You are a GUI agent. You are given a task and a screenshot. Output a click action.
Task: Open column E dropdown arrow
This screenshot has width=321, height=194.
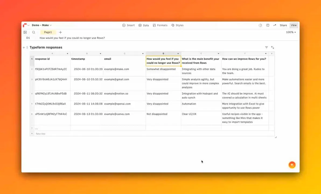click(218, 54)
